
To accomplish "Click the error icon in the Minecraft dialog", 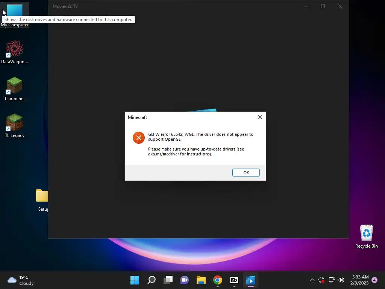I will coord(139,138).
